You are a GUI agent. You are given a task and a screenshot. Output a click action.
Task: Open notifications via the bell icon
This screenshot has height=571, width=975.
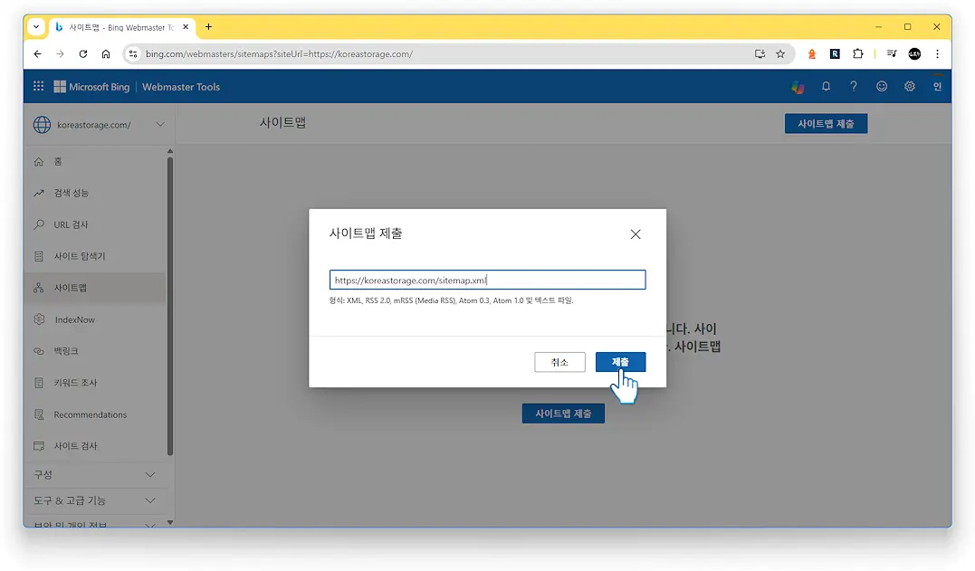[x=825, y=86]
